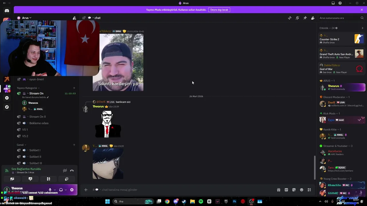Open pinned messages in chat header

[x=305, y=18]
